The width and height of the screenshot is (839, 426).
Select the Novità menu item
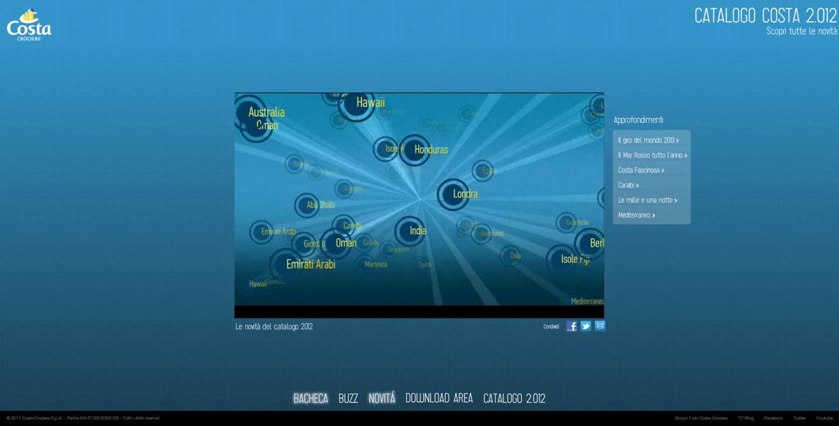click(382, 398)
